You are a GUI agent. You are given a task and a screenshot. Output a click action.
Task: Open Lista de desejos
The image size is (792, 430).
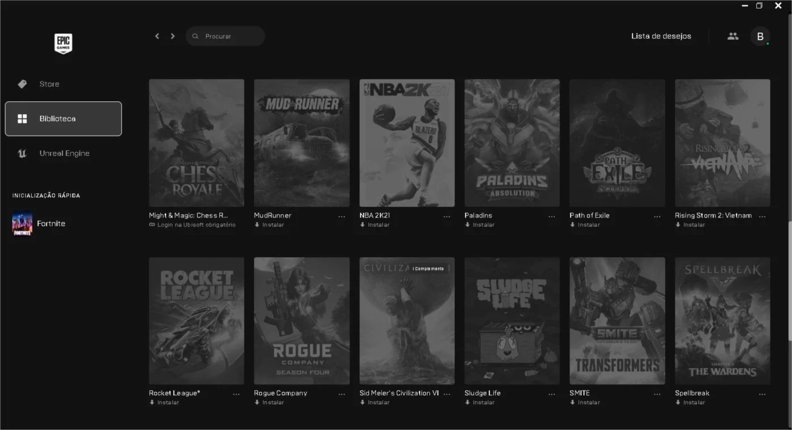661,36
